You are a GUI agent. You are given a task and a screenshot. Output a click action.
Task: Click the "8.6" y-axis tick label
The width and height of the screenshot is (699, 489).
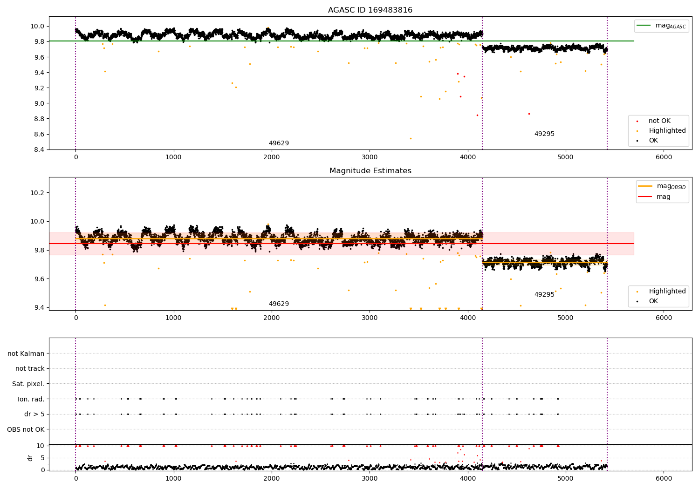pyautogui.click(x=40, y=135)
